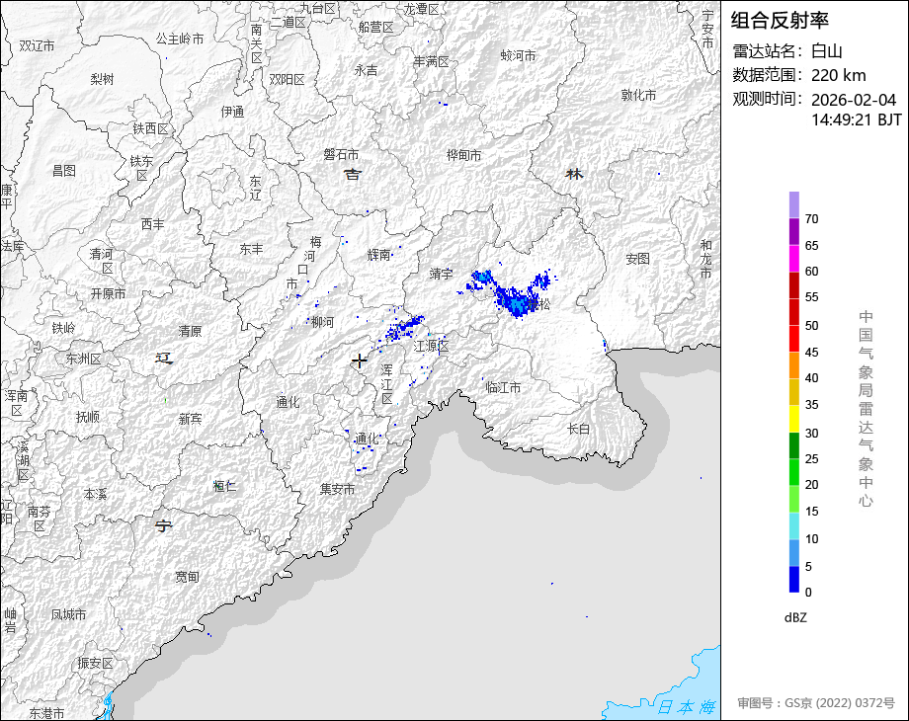Click the vertical 中国气象局雷达气象中心 text

pos(866,409)
